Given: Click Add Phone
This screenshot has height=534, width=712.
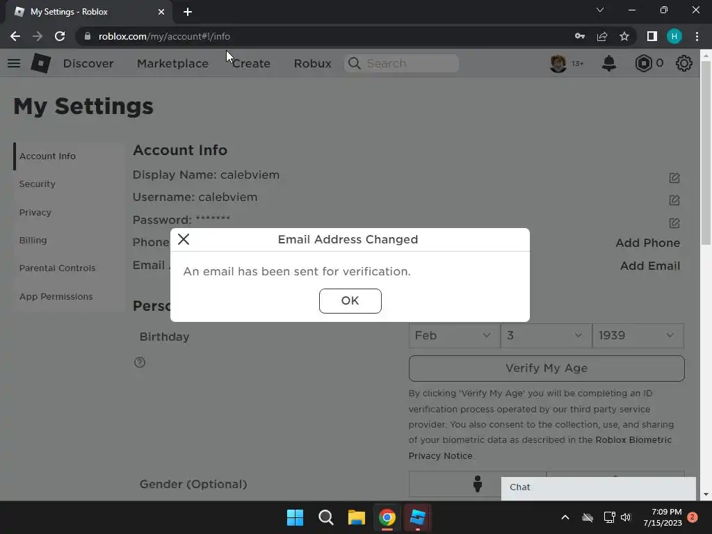Looking at the screenshot, I should [x=647, y=243].
